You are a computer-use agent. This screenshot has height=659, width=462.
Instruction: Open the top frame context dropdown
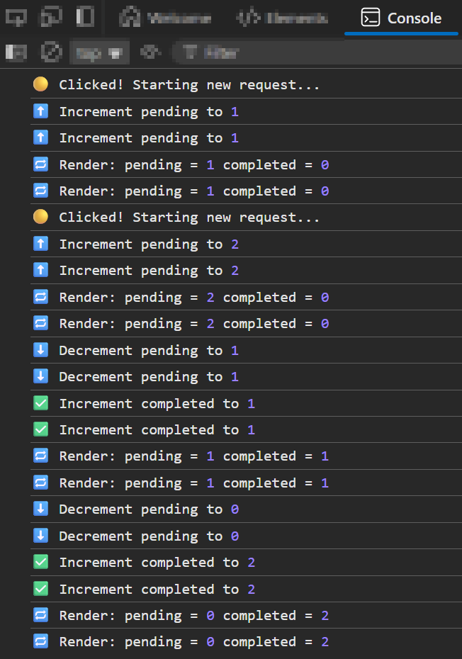click(x=99, y=52)
